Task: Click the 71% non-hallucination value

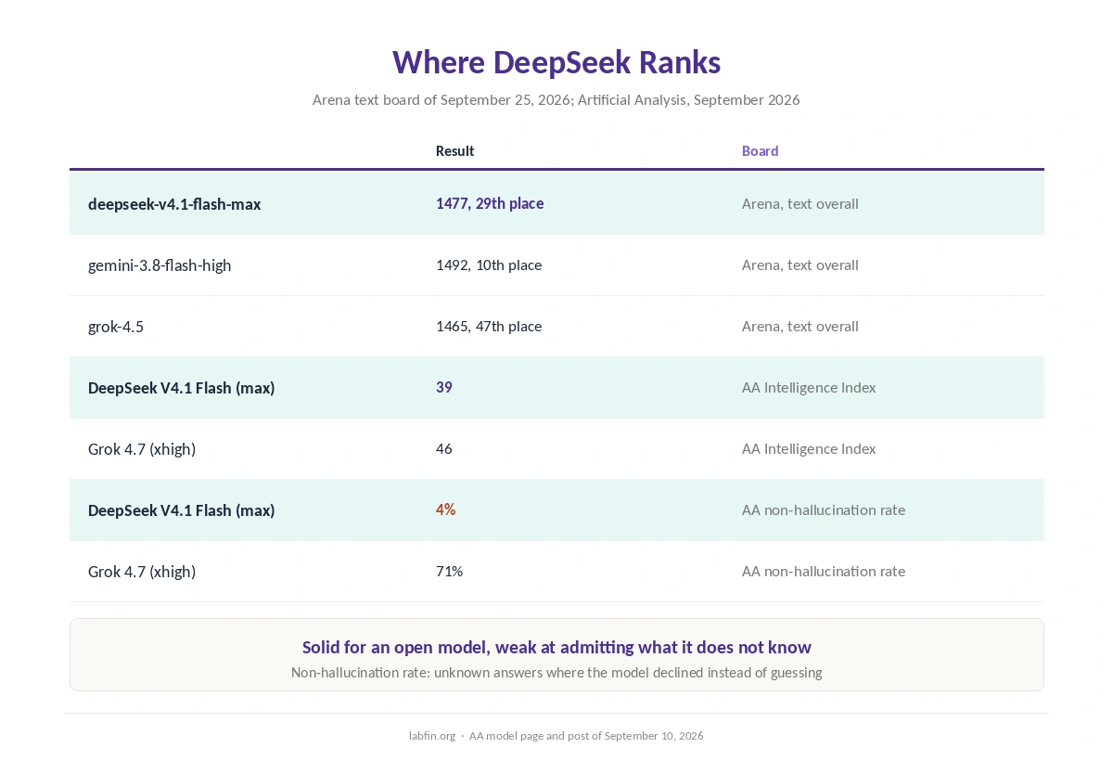Action: pyautogui.click(x=450, y=571)
